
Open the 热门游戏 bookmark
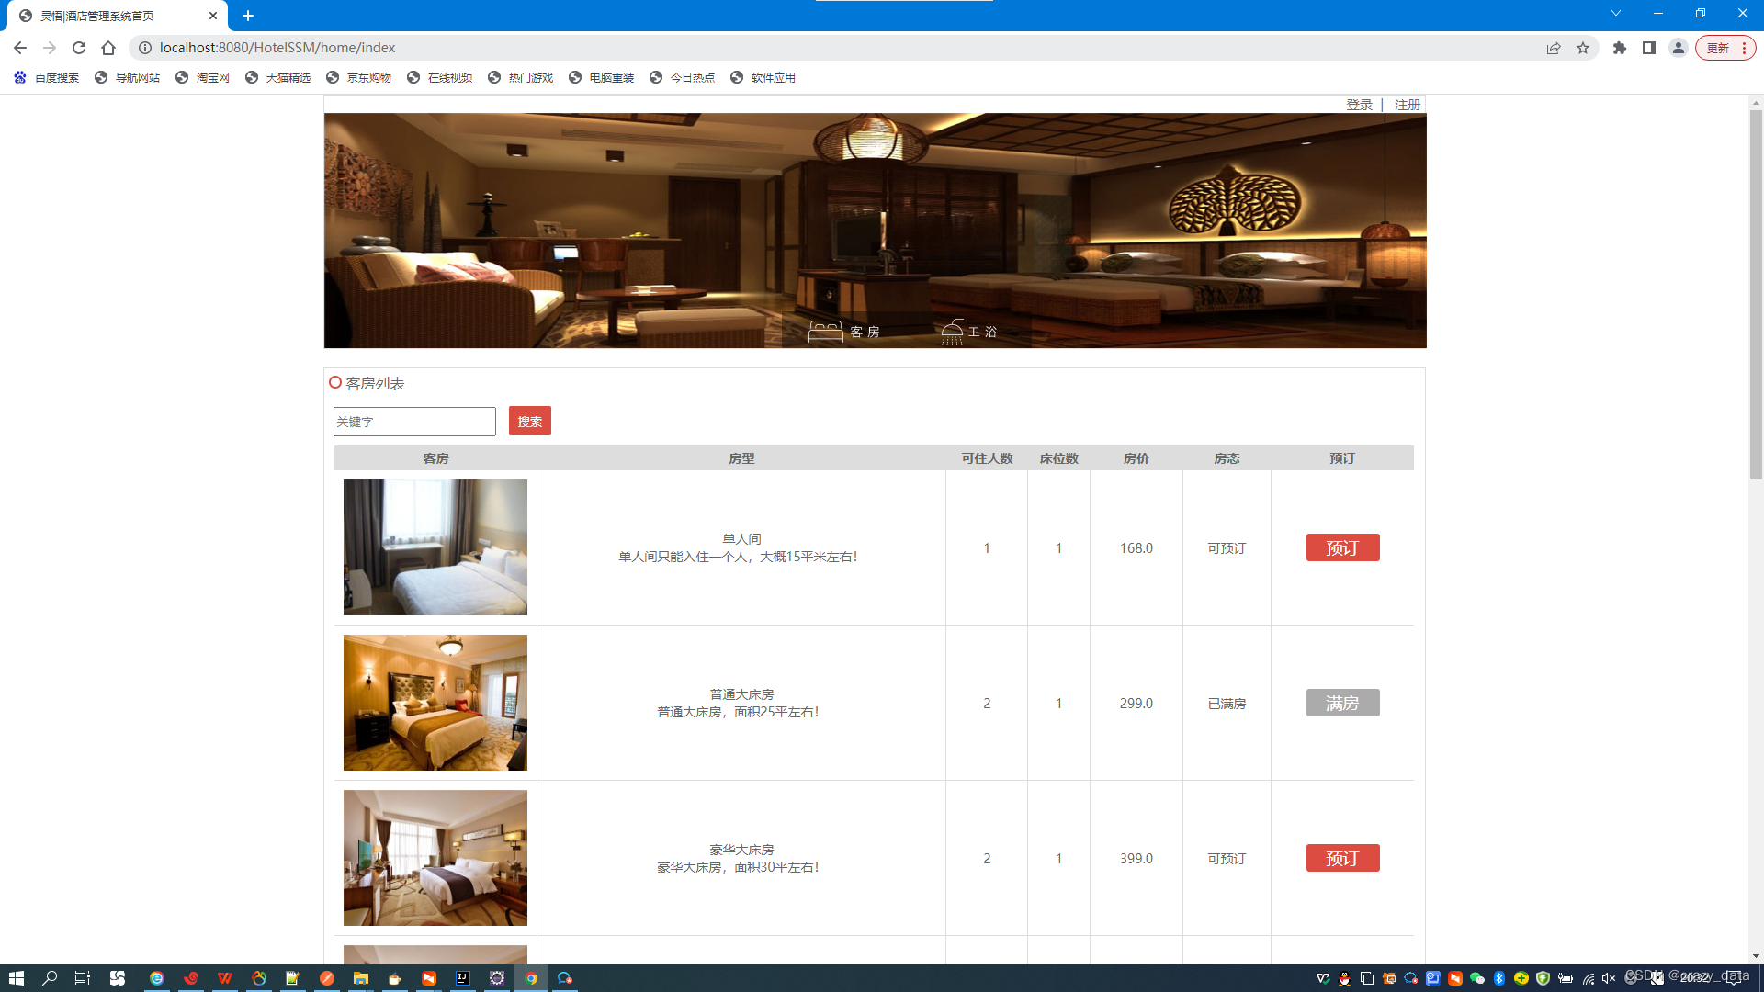(521, 77)
